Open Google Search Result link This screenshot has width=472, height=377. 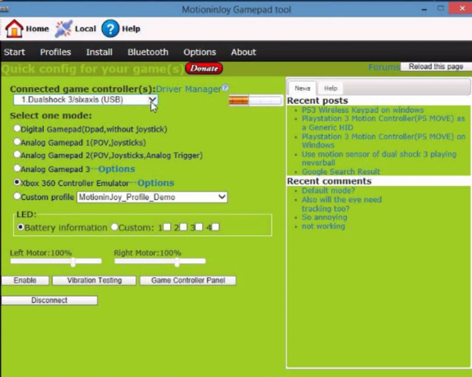[x=341, y=172]
